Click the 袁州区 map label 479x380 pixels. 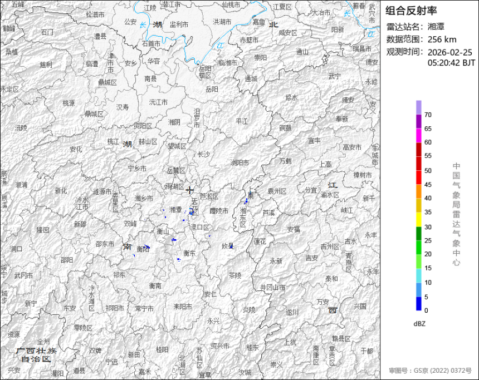click(277, 191)
